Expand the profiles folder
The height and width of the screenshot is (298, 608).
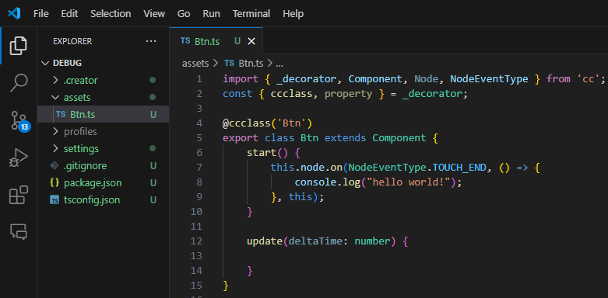[55, 131]
